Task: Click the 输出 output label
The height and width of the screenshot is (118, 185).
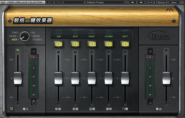Action: click(159, 109)
